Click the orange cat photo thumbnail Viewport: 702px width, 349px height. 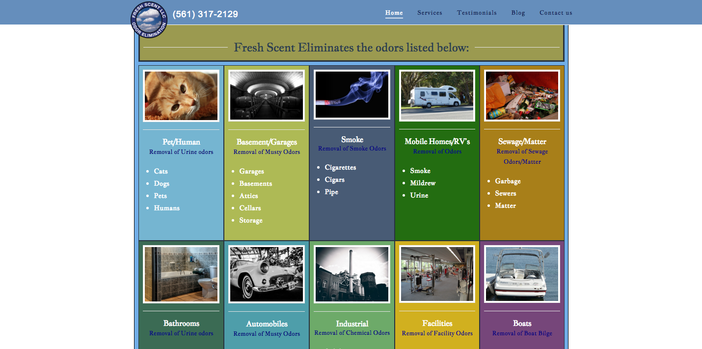pos(181,96)
